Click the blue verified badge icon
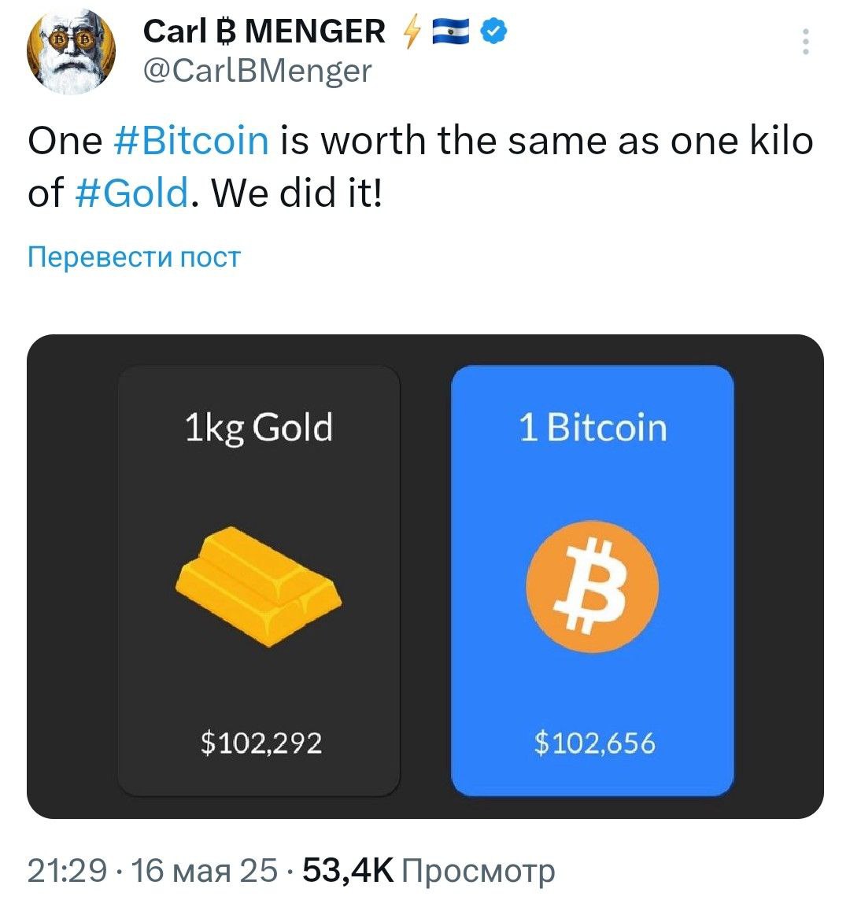This screenshot has width=850, height=911. [493, 31]
